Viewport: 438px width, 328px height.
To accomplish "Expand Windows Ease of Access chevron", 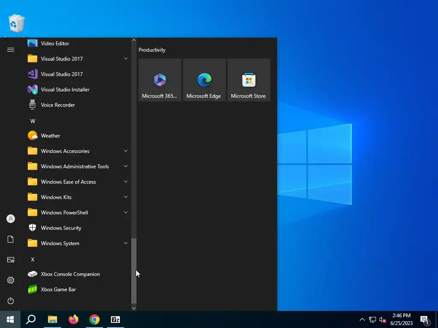I will click(126, 182).
